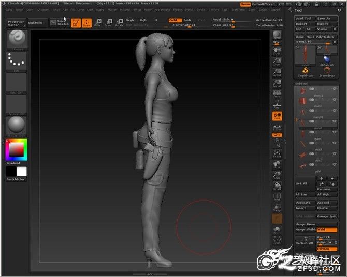The width and height of the screenshot is (347, 277).
Task: Hide the pidai1 subtool via eye icon
Action: click(x=335, y=164)
